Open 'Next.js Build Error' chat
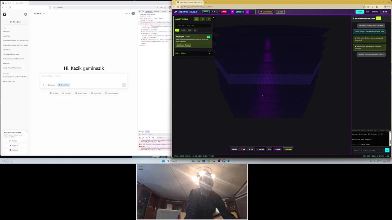 point(9,81)
